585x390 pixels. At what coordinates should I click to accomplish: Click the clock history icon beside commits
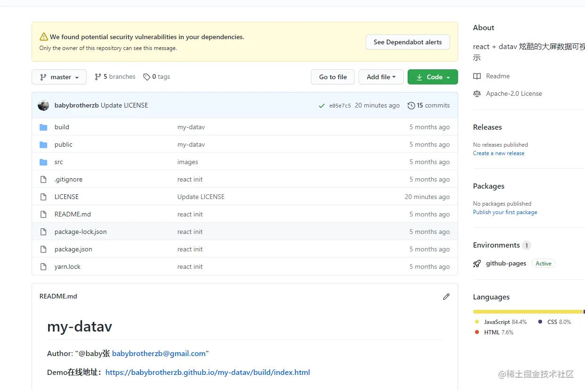(x=411, y=106)
